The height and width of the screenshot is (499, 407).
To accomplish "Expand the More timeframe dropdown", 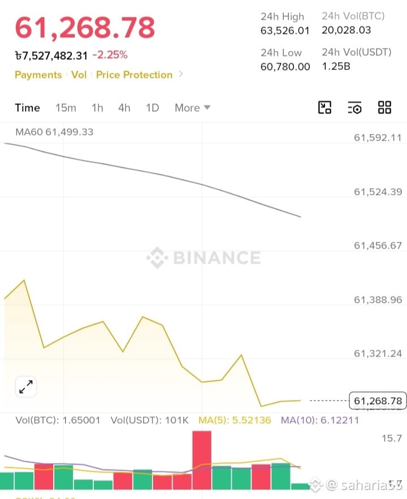I will coord(193,108).
